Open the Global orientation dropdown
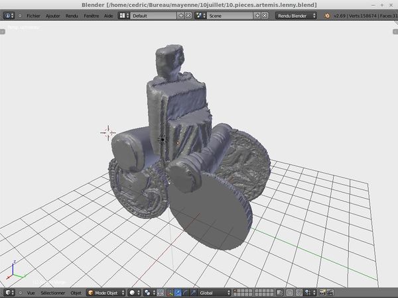The width and height of the screenshot is (398, 298). [x=218, y=292]
